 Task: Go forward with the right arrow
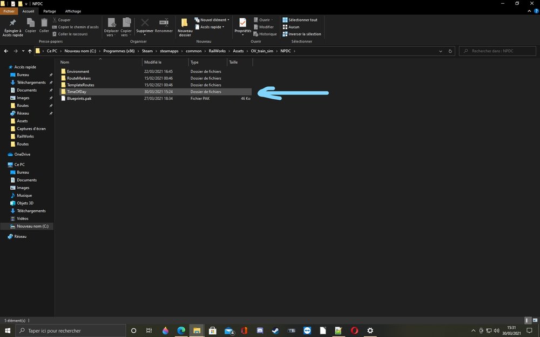16,51
